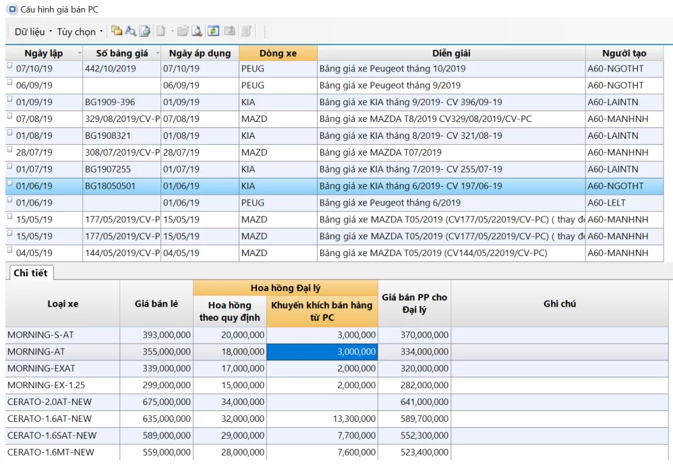Screen dimensions: 673x467
Task: Click the new blank document toolbar icon
Action: 161,31
